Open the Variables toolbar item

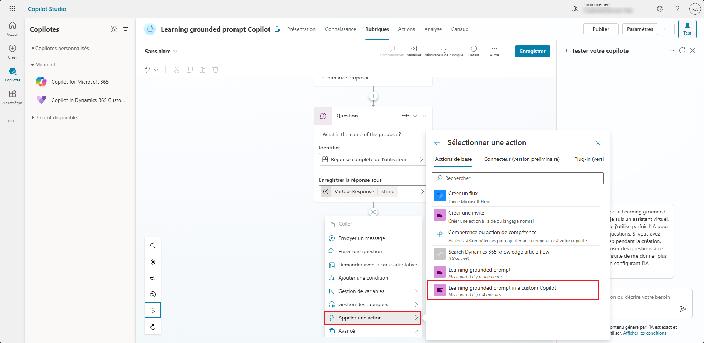pyautogui.click(x=414, y=51)
